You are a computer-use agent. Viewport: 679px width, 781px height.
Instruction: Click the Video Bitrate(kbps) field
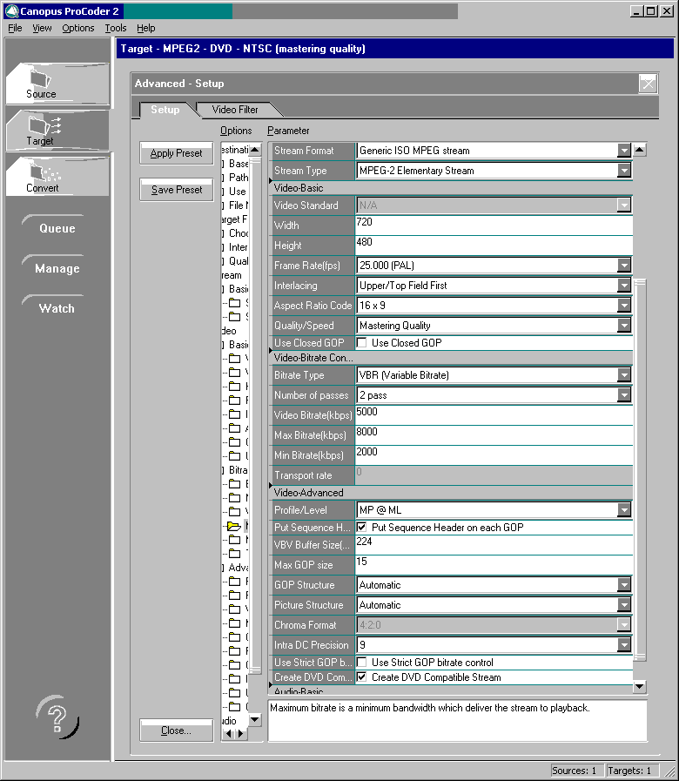(494, 415)
